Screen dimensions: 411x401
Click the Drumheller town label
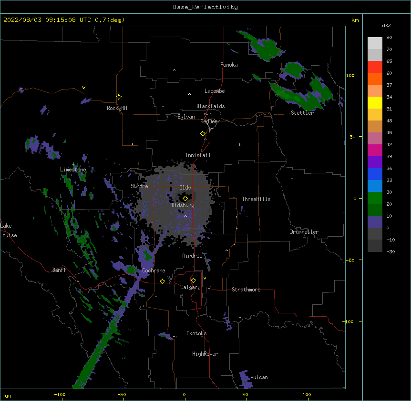pyautogui.click(x=304, y=232)
